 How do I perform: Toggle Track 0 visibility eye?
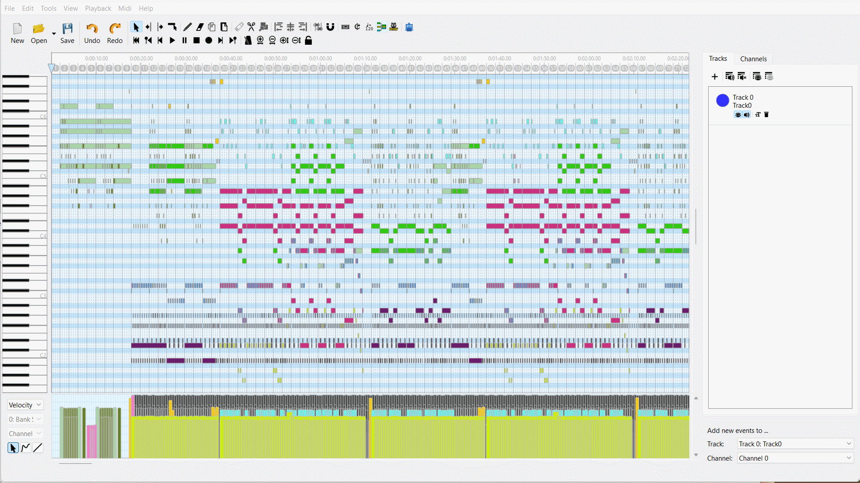click(738, 115)
